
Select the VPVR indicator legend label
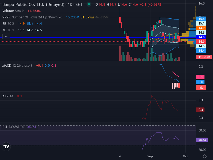tap(32, 17)
